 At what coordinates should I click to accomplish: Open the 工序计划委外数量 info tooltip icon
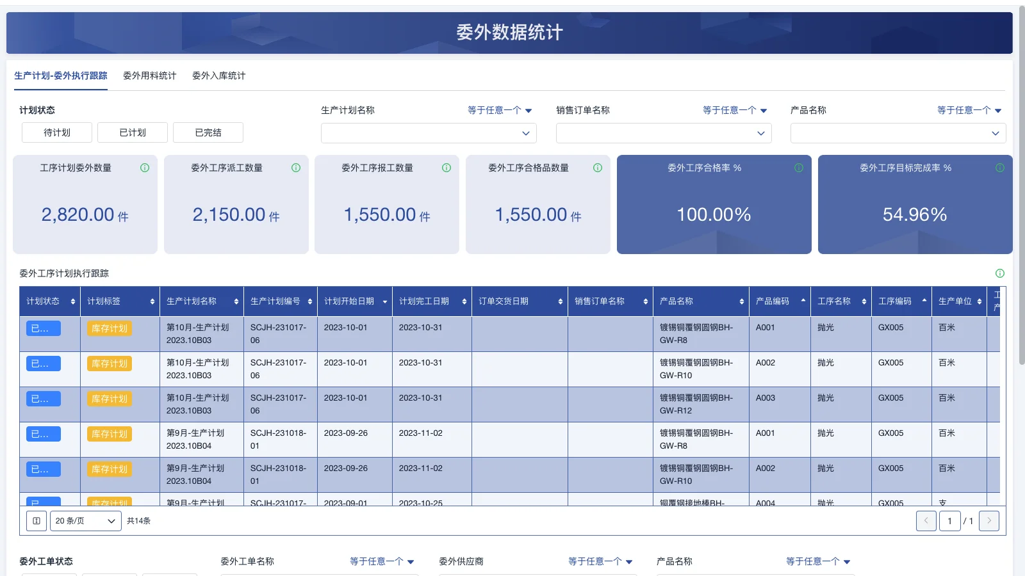pos(145,168)
